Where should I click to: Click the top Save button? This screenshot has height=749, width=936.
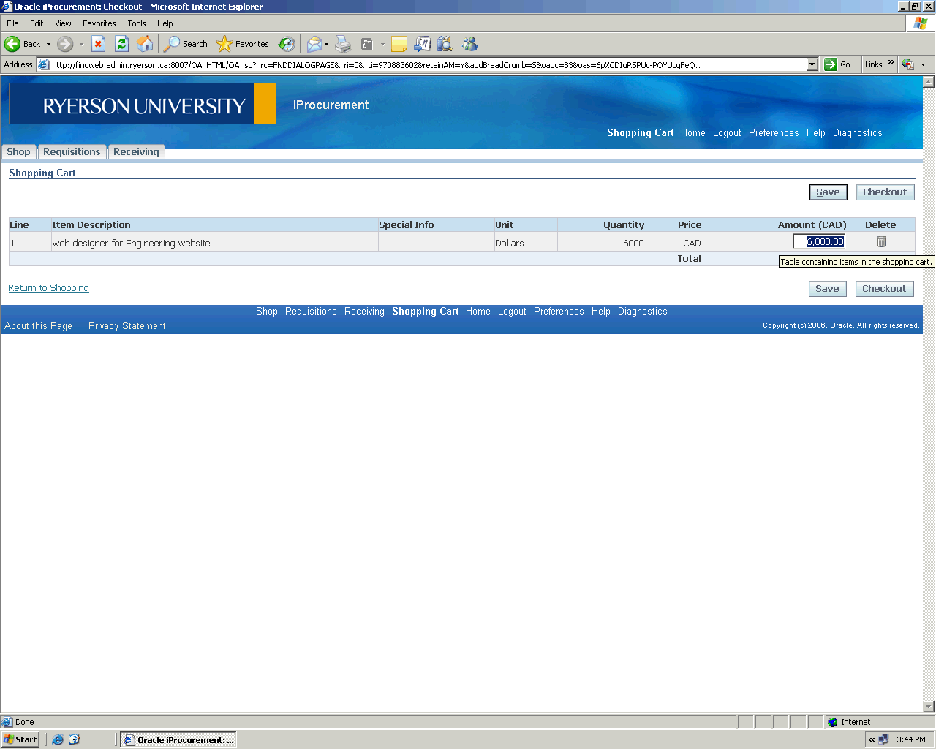(828, 192)
